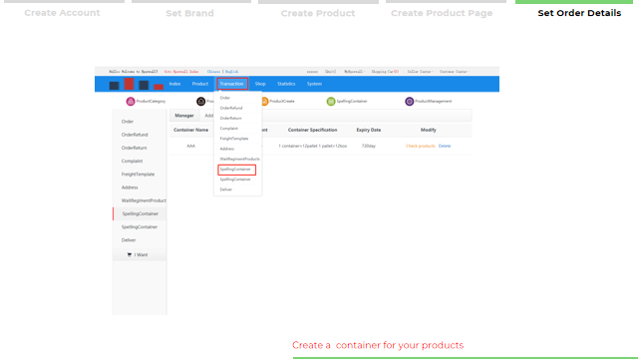Click the black partially hidden shortcut icon
638x359 pixels.
click(201, 102)
